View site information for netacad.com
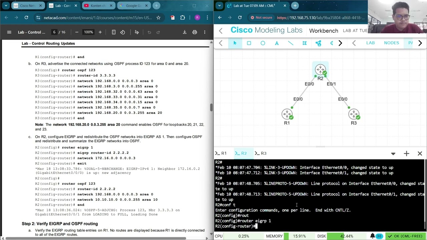This screenshot has width=427, height=240. [38, 17]
